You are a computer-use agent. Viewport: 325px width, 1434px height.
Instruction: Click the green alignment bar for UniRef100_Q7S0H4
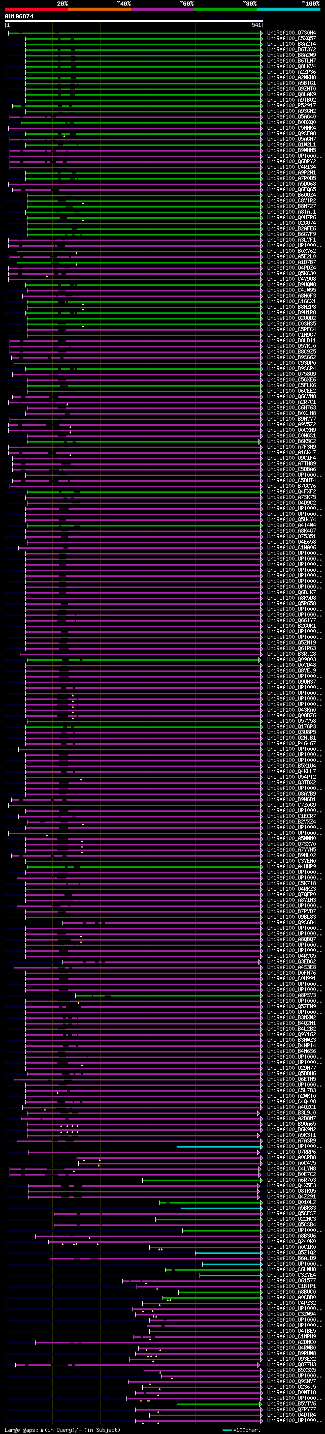pos(135,33)
